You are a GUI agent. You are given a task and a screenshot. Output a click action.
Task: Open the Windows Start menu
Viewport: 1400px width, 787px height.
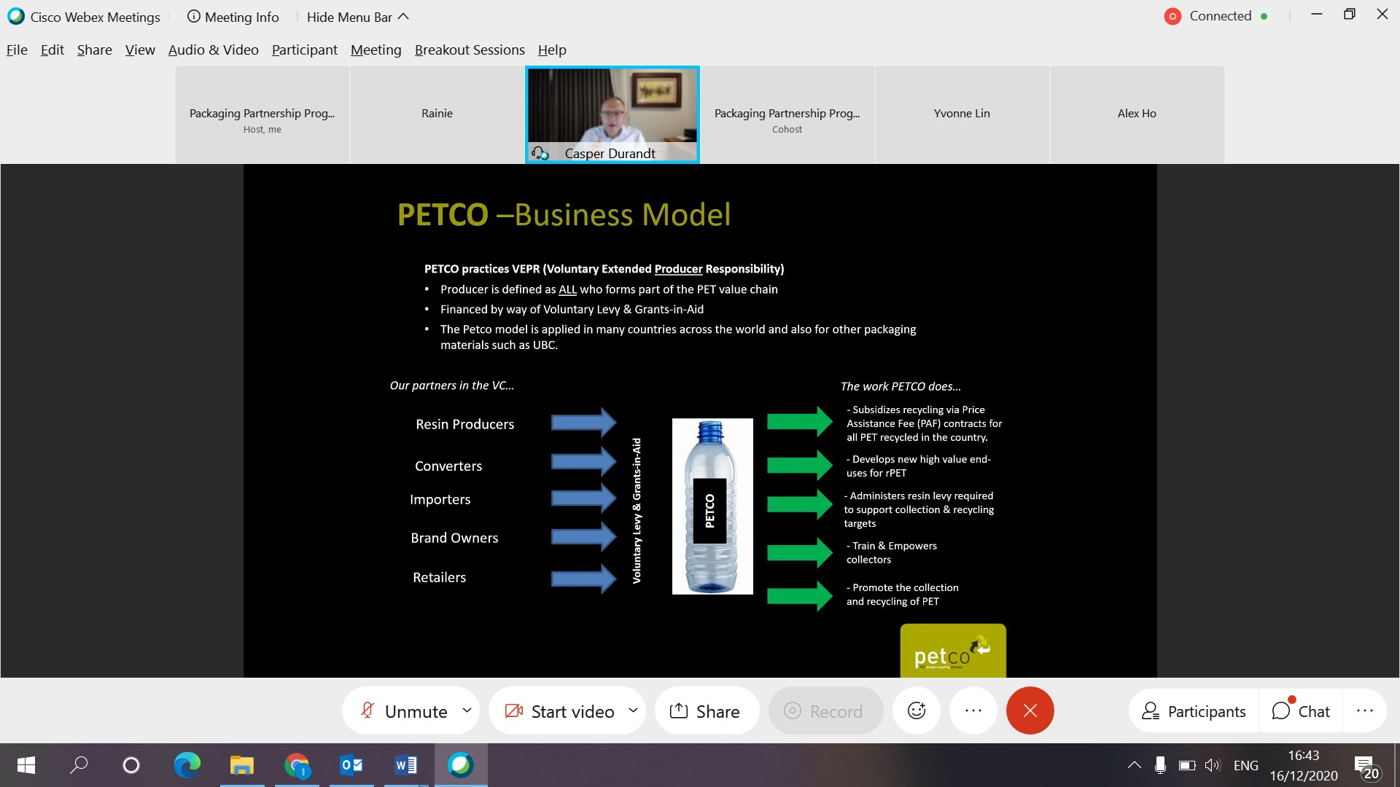[x=26, y=765]
